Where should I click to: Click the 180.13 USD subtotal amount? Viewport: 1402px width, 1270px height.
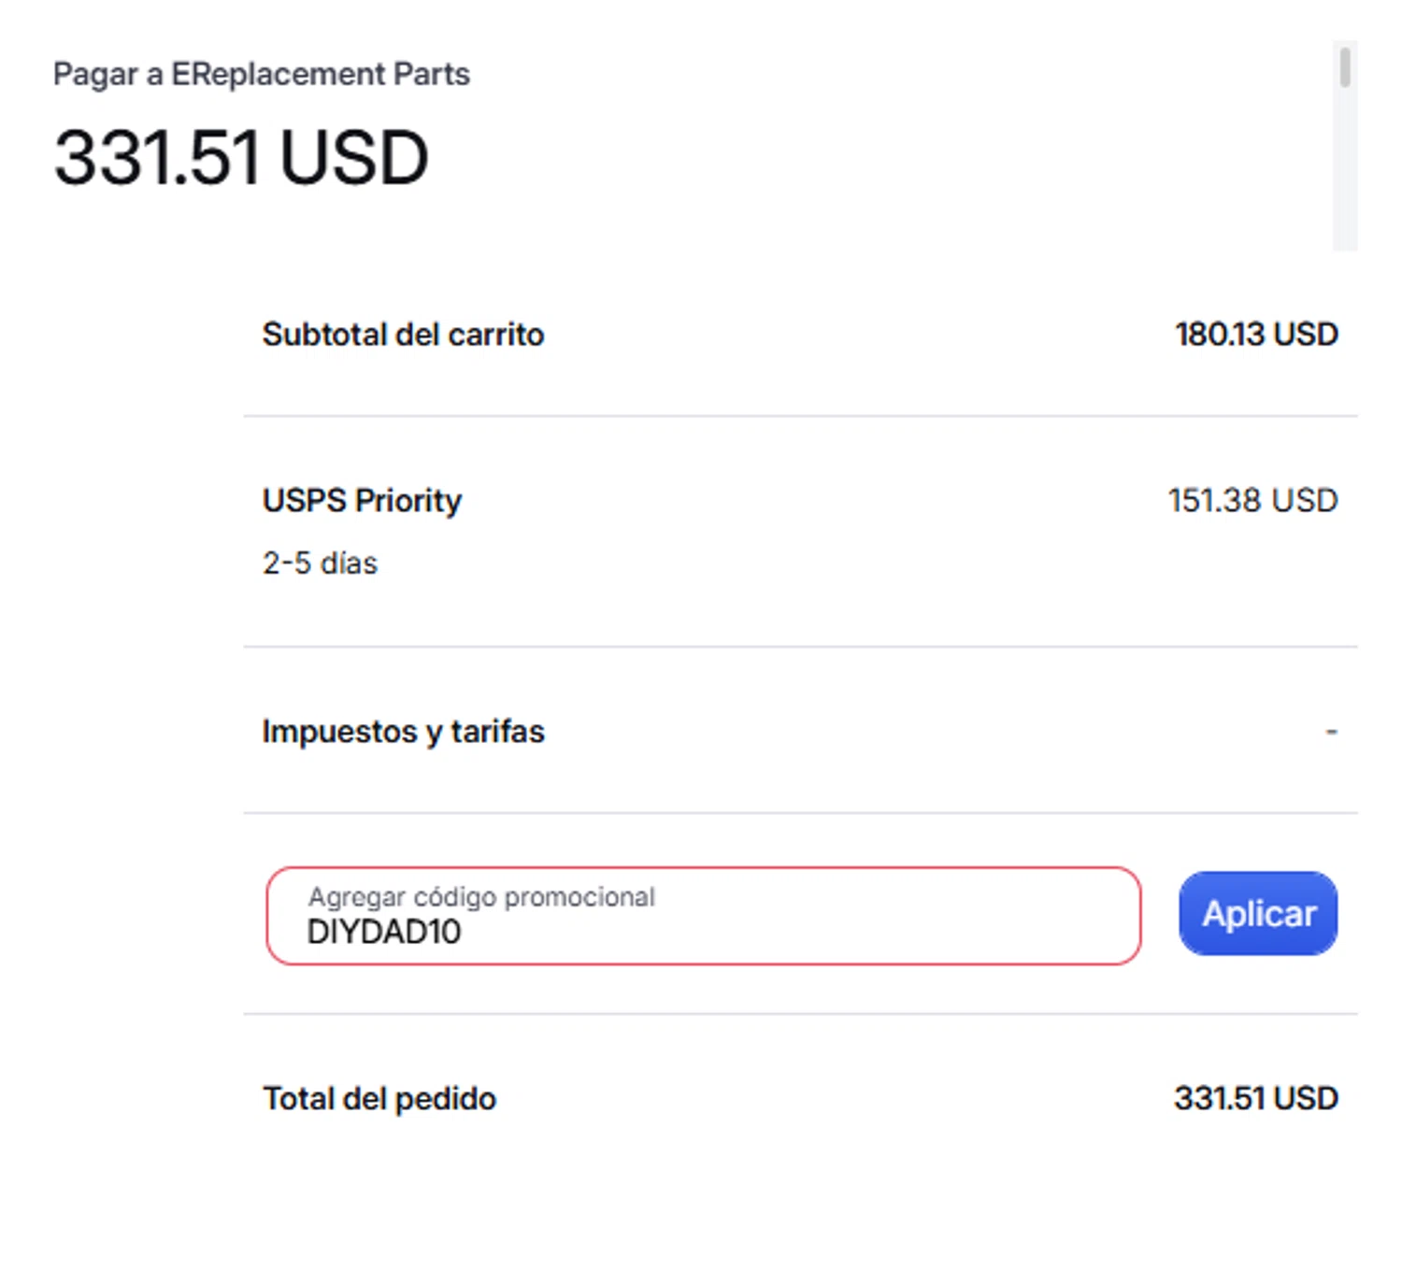tap(1255, 335)
